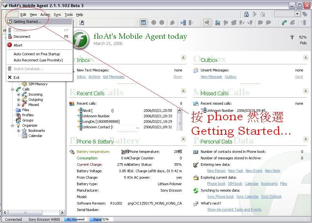Open the Edit menu

(23, 15)
